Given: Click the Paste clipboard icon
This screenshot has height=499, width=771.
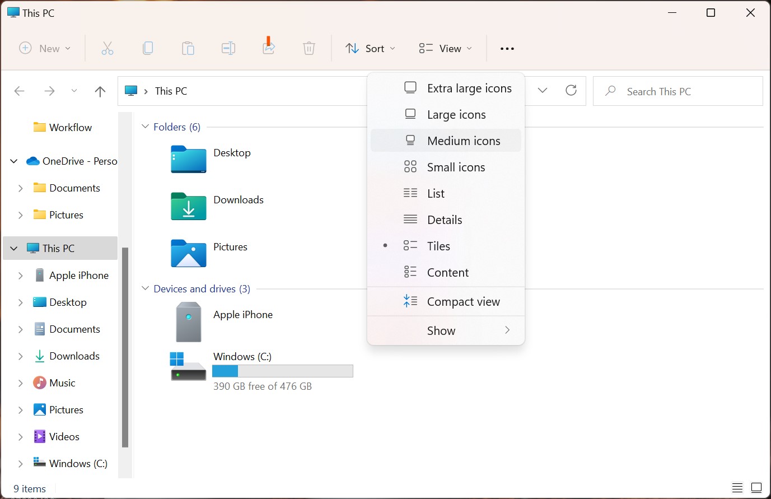Looking at the screenshot, I should pos(188,49).
